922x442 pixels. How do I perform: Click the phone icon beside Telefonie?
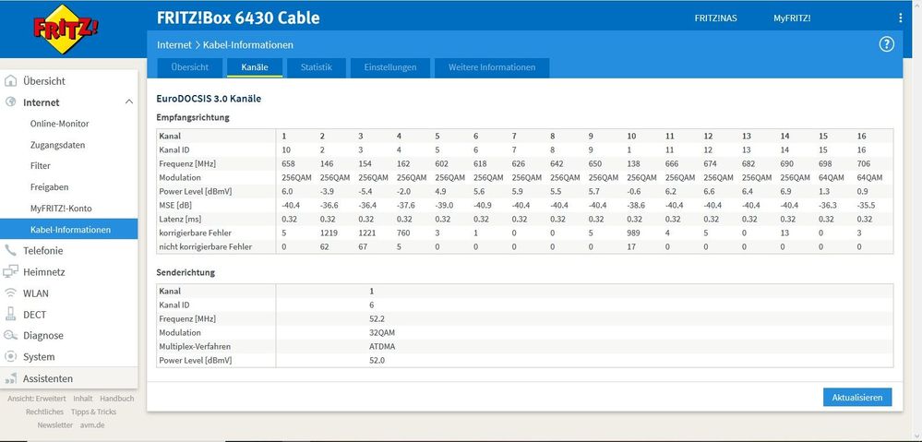pyautogui.click(x=10, y=250)
